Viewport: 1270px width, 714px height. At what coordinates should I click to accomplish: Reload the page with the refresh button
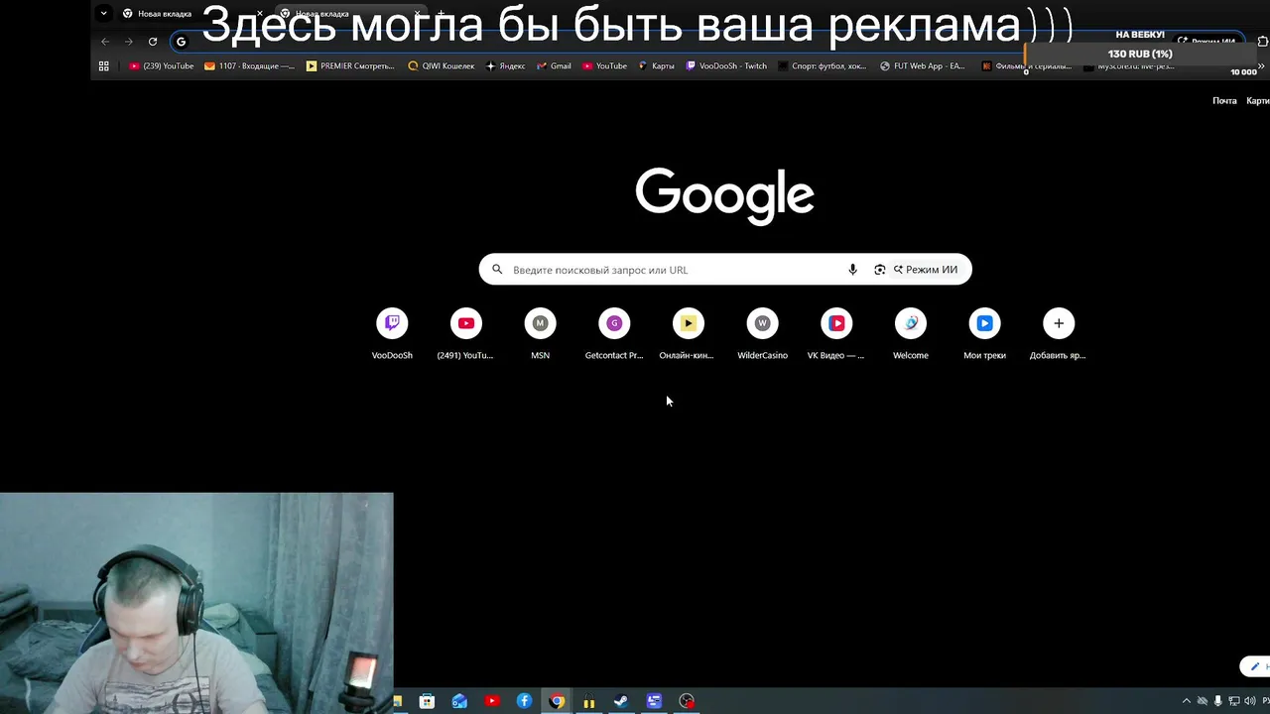click(x=153, y=42)
